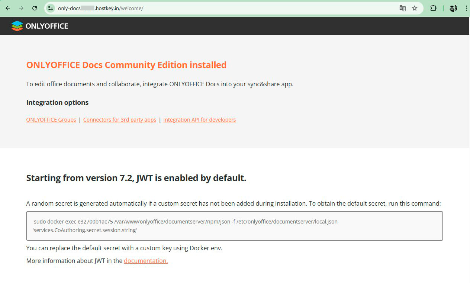Viewport: 470px width, 283px height.
Task: Click the browser forward arrow
Action: (x=21, y=8)
